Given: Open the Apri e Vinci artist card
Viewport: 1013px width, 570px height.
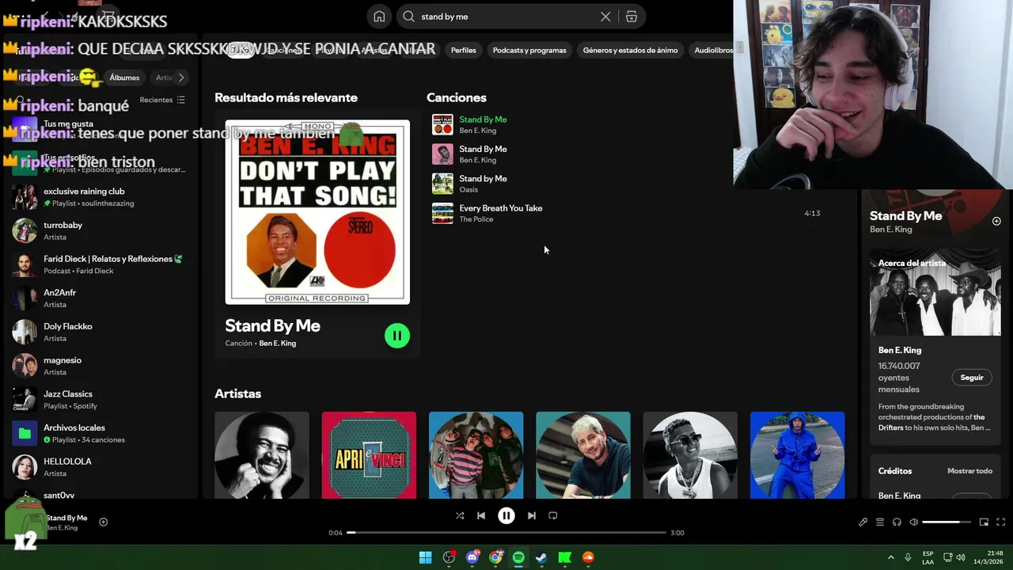Looking at the screenshot, I should (x=369, y=456).
